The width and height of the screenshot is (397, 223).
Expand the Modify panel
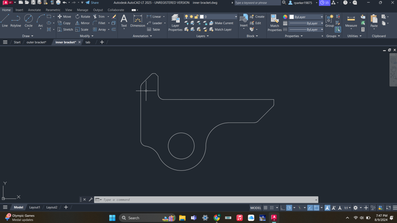[x=87, y=36]
